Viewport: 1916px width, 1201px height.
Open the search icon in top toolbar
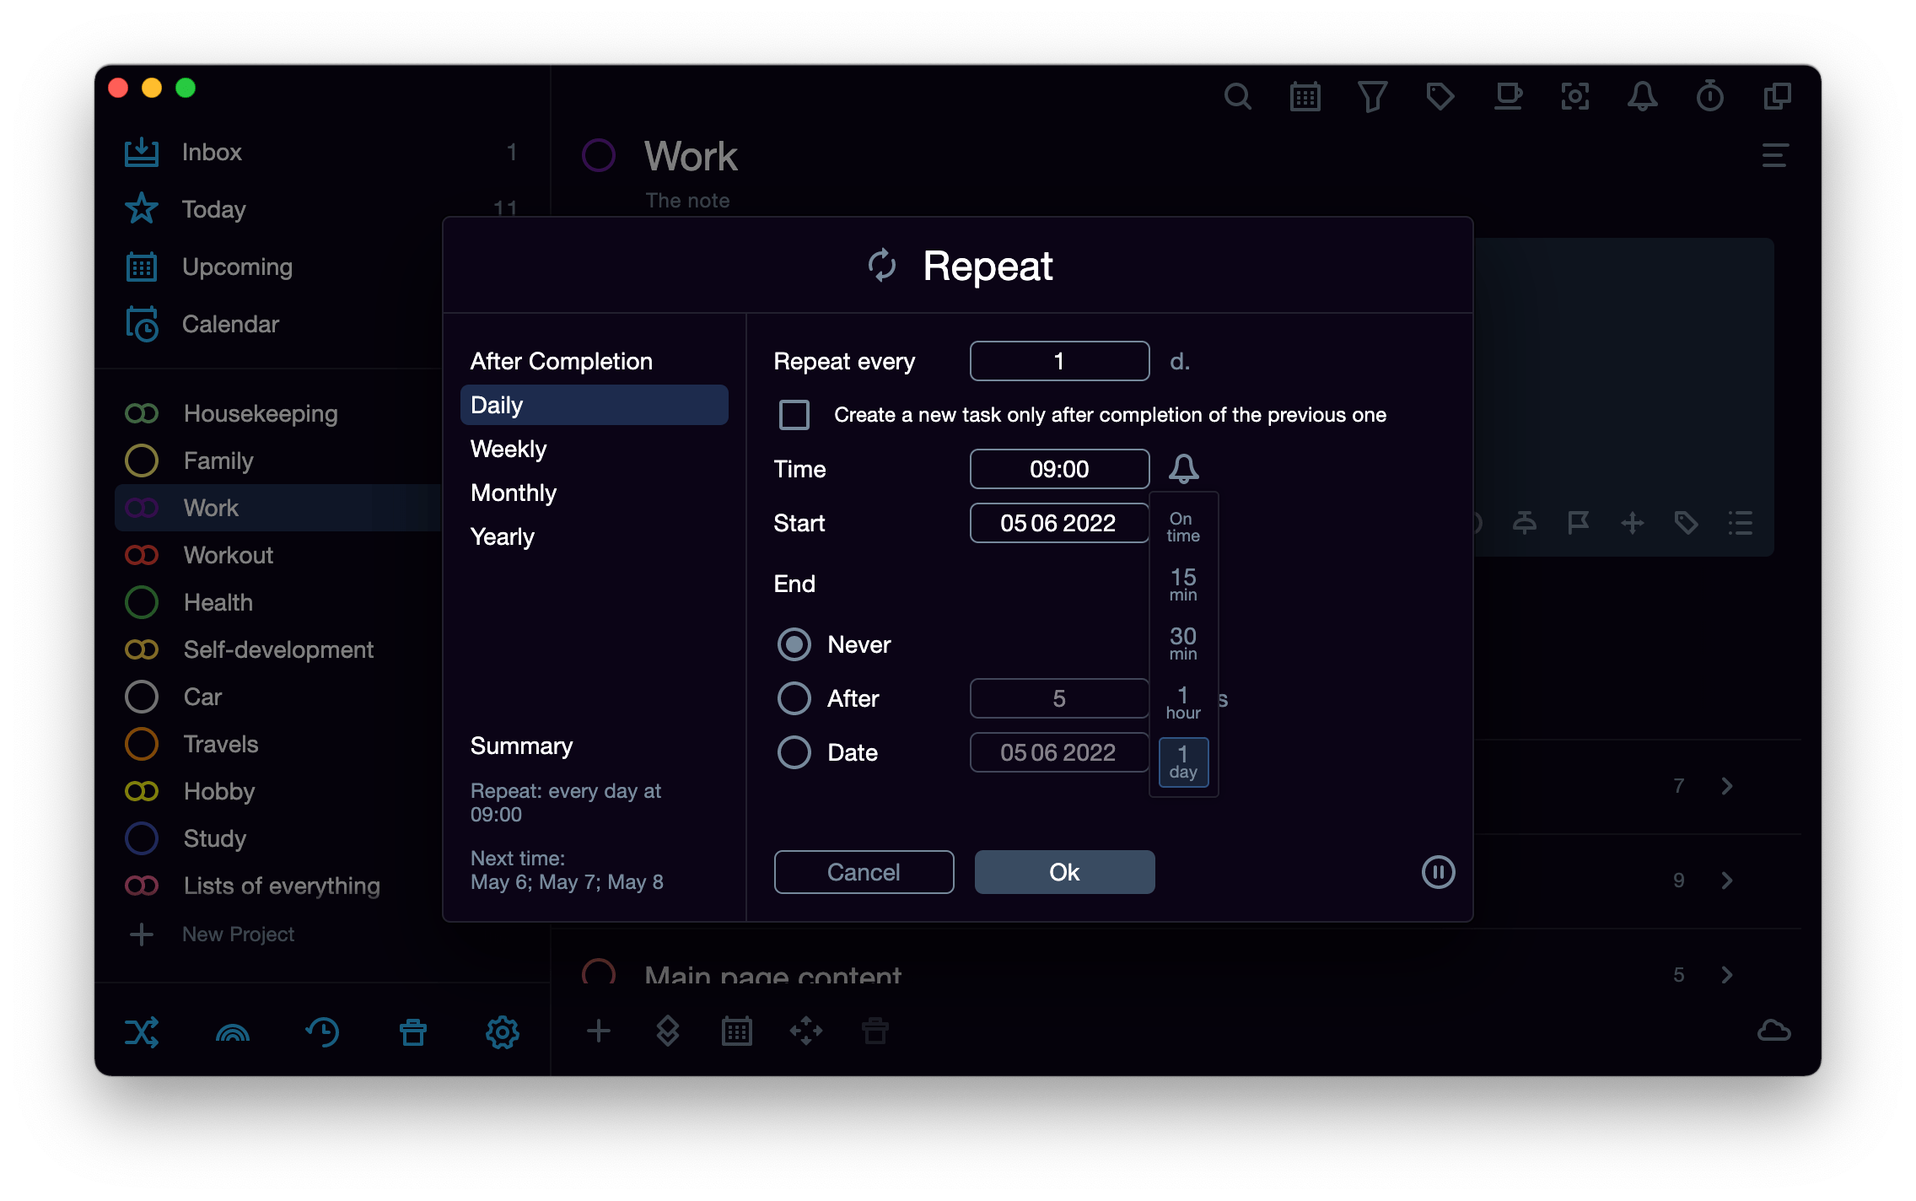(x=1237, y=96)
